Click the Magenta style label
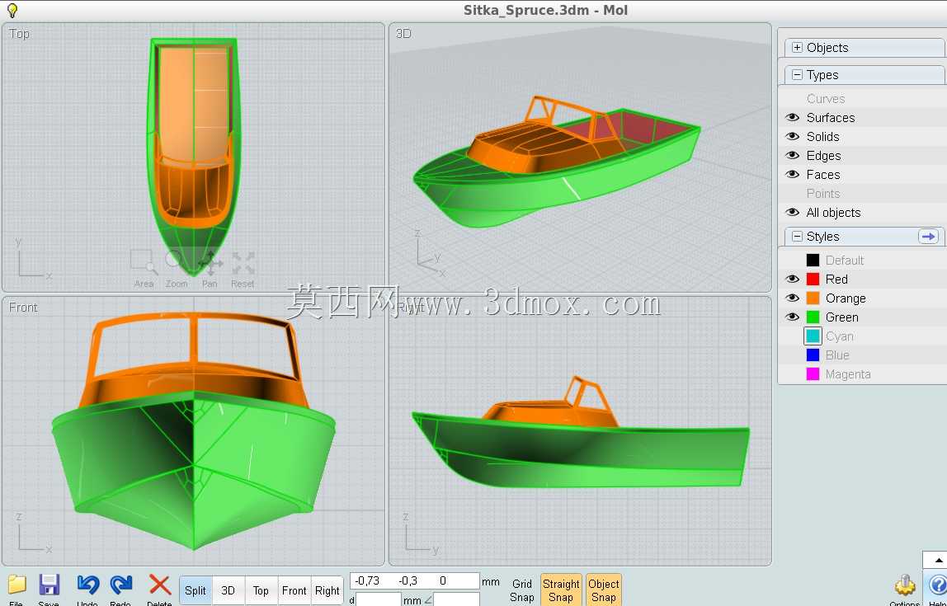 pos(848,374)
